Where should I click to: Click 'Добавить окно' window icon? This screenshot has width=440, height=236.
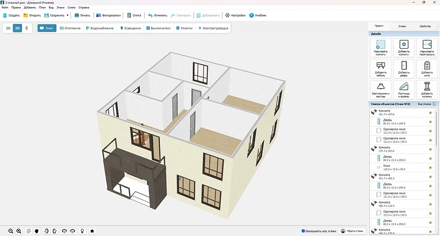[x=426, y=68]
